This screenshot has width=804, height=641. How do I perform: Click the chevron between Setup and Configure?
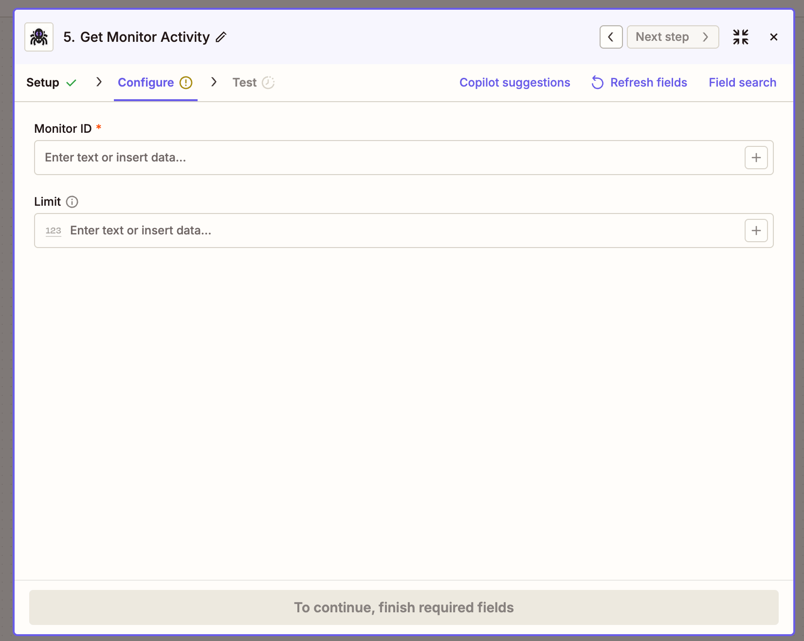coord(99,82)
